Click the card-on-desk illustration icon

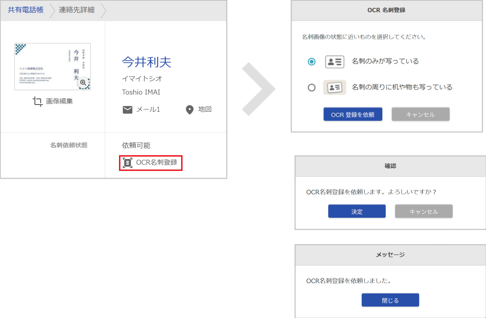tap(335, 87)
